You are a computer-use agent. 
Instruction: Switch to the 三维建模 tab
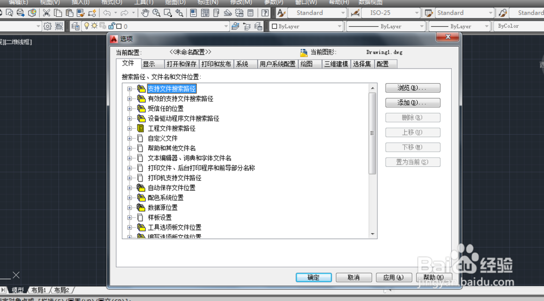click(336, 64)
